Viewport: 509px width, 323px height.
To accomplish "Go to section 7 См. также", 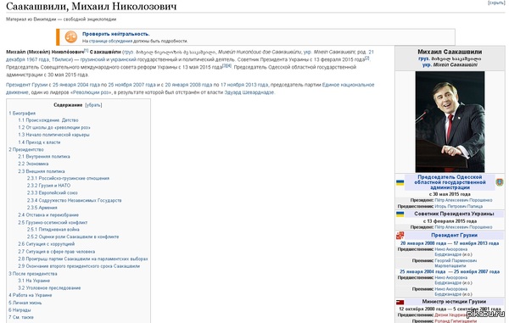I will [x=20, y=317].
